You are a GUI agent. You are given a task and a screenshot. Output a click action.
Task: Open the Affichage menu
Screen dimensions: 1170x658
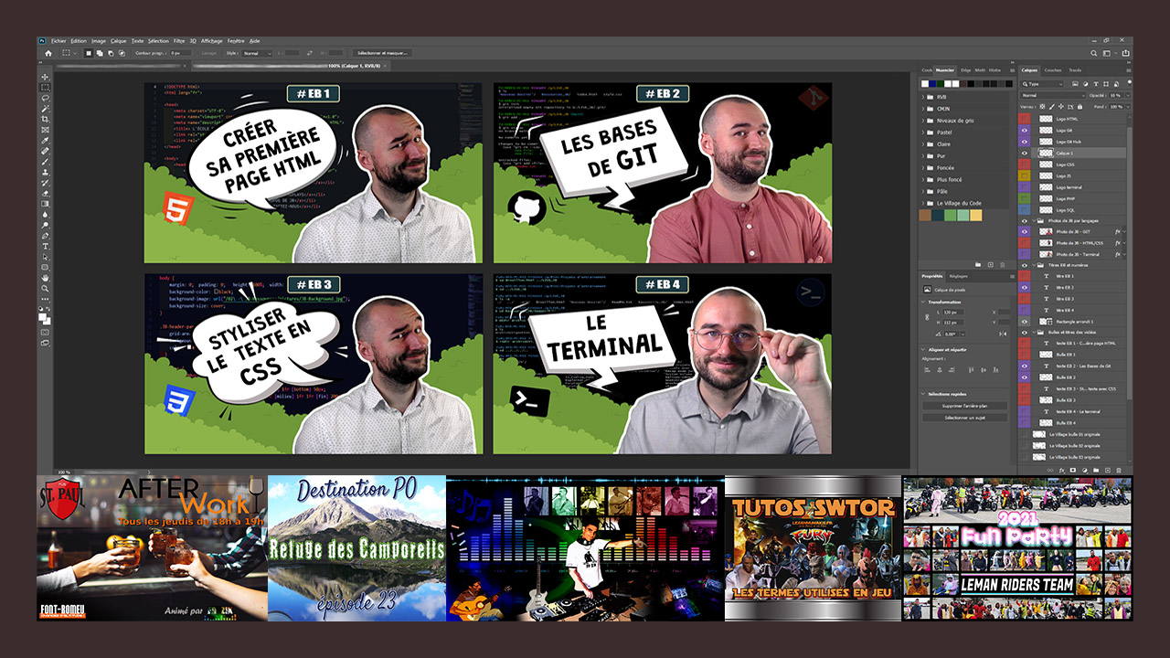pyautogui.click(x=211, y=41)
